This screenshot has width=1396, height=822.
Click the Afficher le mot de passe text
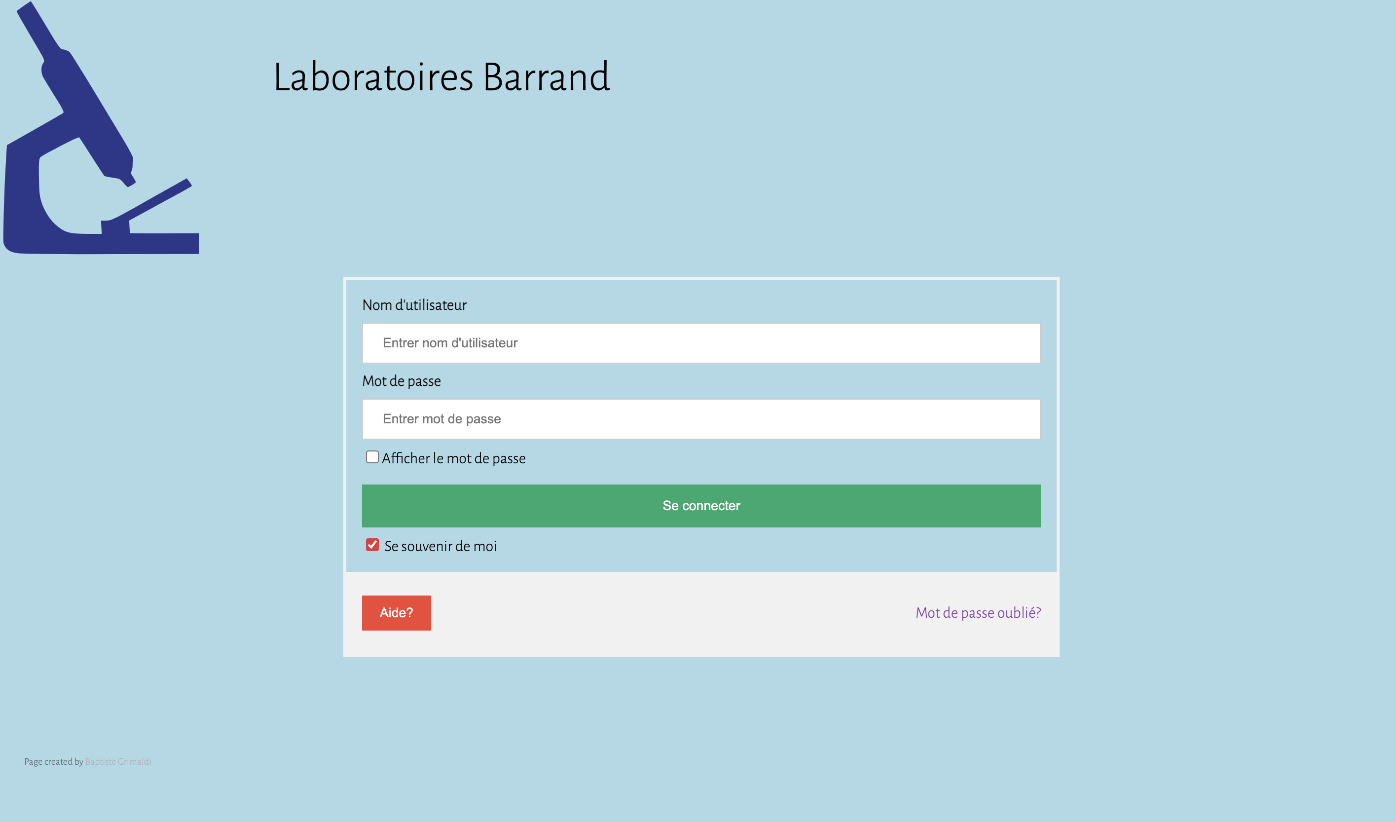pos(454,458)
